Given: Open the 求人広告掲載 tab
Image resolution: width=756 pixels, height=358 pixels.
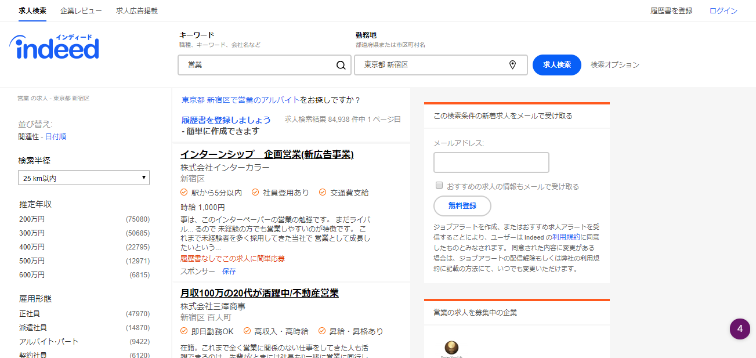Looking at the screenshot, I should [136, 10].
